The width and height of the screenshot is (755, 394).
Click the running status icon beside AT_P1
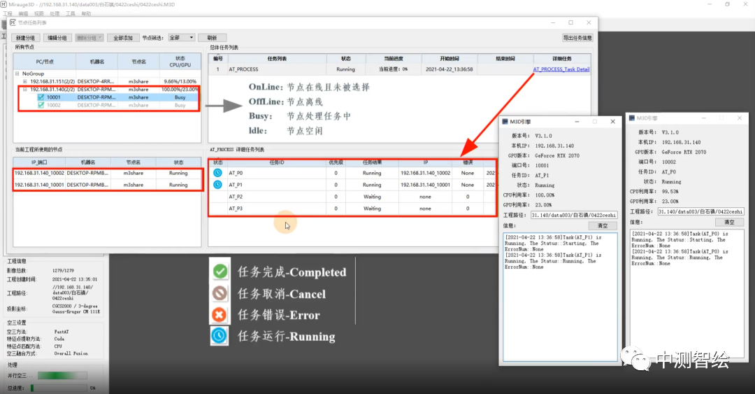217,185
